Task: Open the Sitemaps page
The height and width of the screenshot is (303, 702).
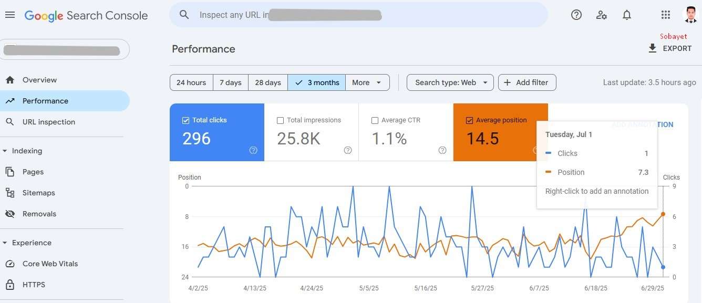Action: point(38,193)
